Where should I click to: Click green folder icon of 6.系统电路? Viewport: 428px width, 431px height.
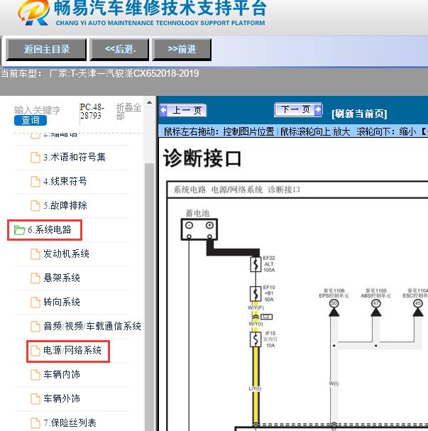pos(19,230)
